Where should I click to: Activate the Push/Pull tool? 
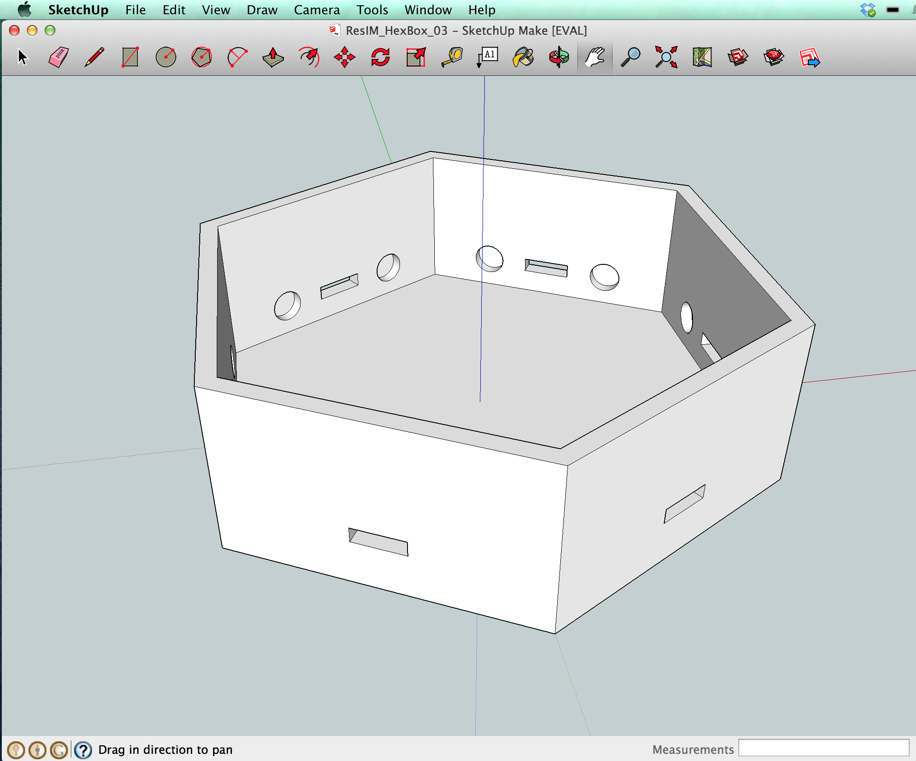point(273,57)
